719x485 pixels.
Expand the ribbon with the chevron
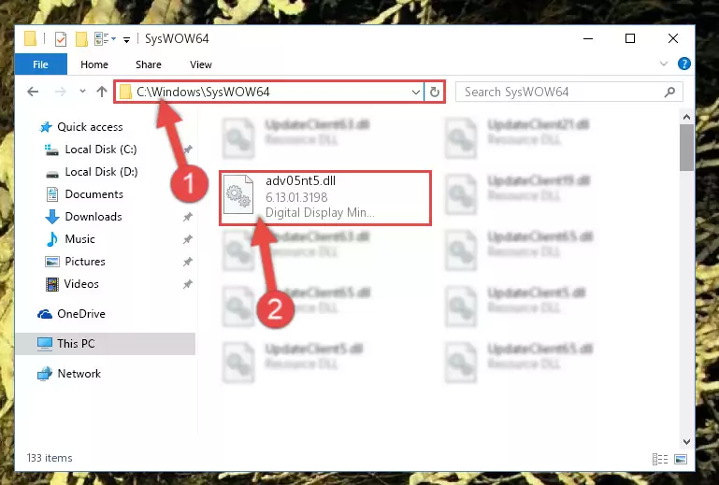664,64
